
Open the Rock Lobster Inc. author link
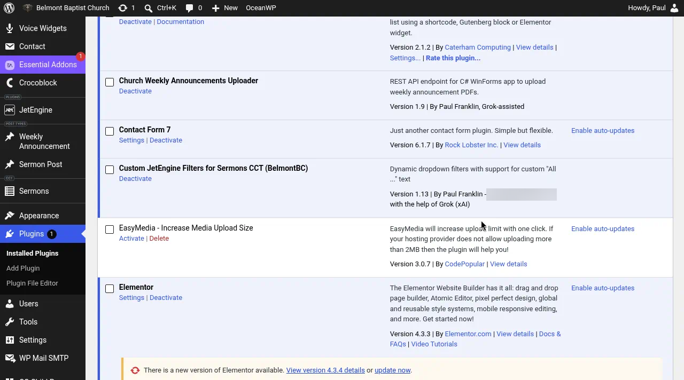[471, 145]
